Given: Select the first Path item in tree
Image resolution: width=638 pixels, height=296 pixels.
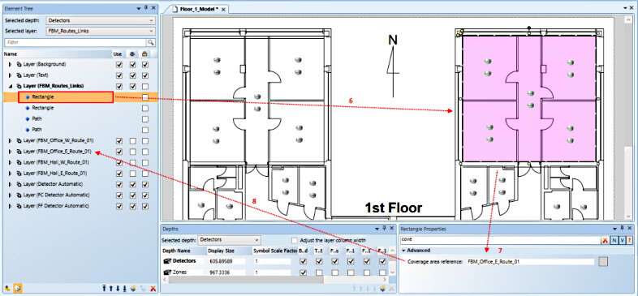Looking at the screenshot, I should click(x=37, y=118).
